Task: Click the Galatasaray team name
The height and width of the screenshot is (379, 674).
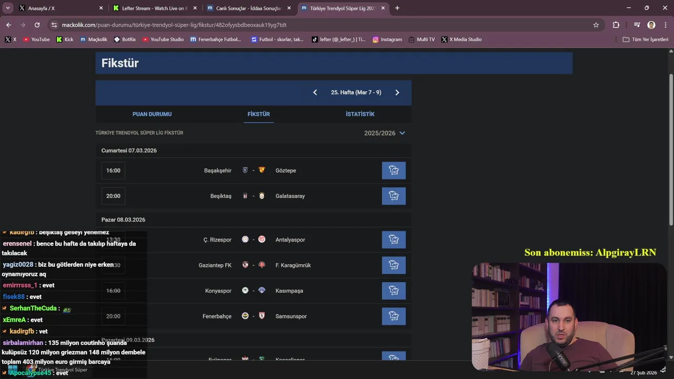Action: pyautogui.click(x=290, y=196)
